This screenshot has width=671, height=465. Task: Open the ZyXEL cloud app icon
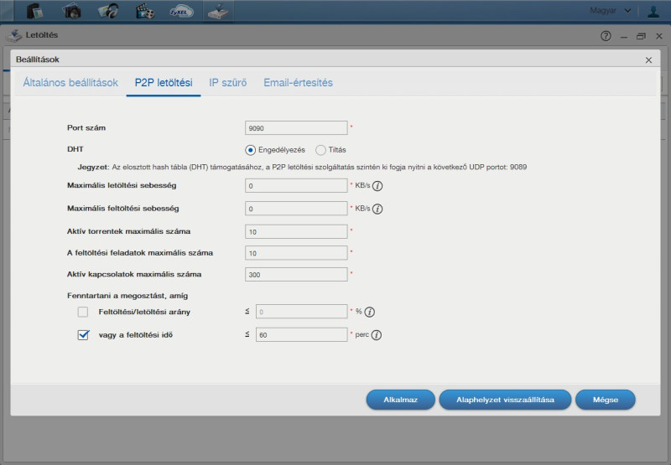click(181, 12)
